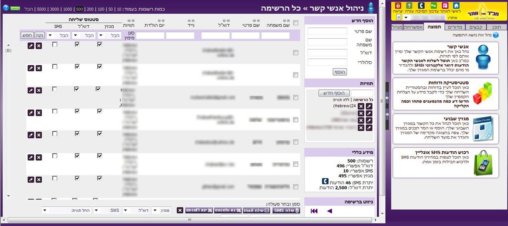Image resolution: width=508 pixels, height=226 pixels.
Task: Jump to first page navigation icon
Action: tap(314, 211)
